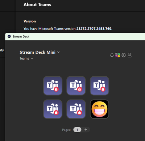Select the first Teams key in top row

point(53,86)
